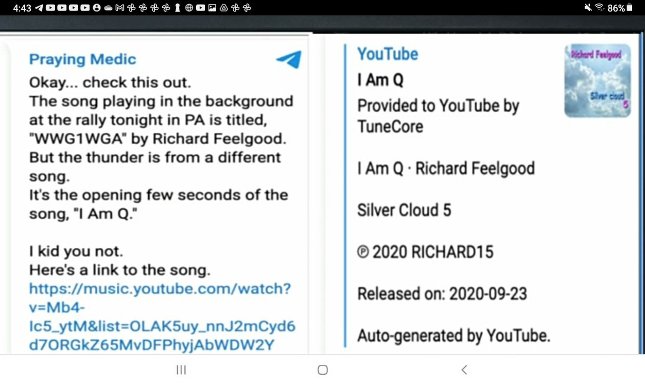645x385 pixels.
Task: Select the "Released on: 2020-09-23" line
Action: coord(442,294)
